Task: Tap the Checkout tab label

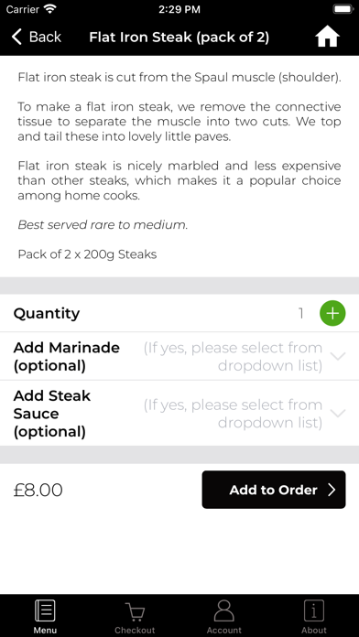Action: 135,630
